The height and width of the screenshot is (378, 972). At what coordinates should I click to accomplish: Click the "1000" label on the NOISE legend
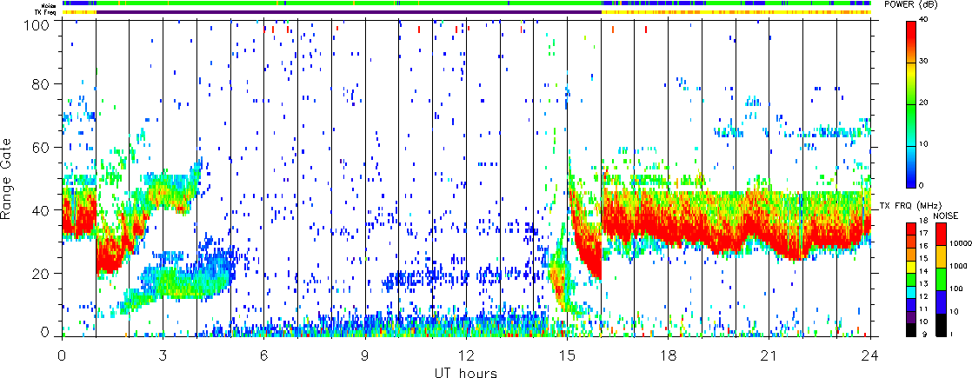click(x=958, y=267)
